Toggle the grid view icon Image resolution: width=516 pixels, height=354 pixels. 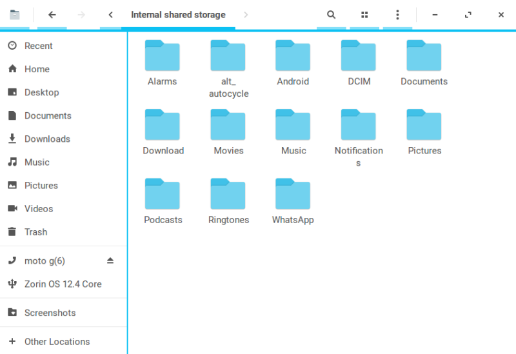click(364, 15)
